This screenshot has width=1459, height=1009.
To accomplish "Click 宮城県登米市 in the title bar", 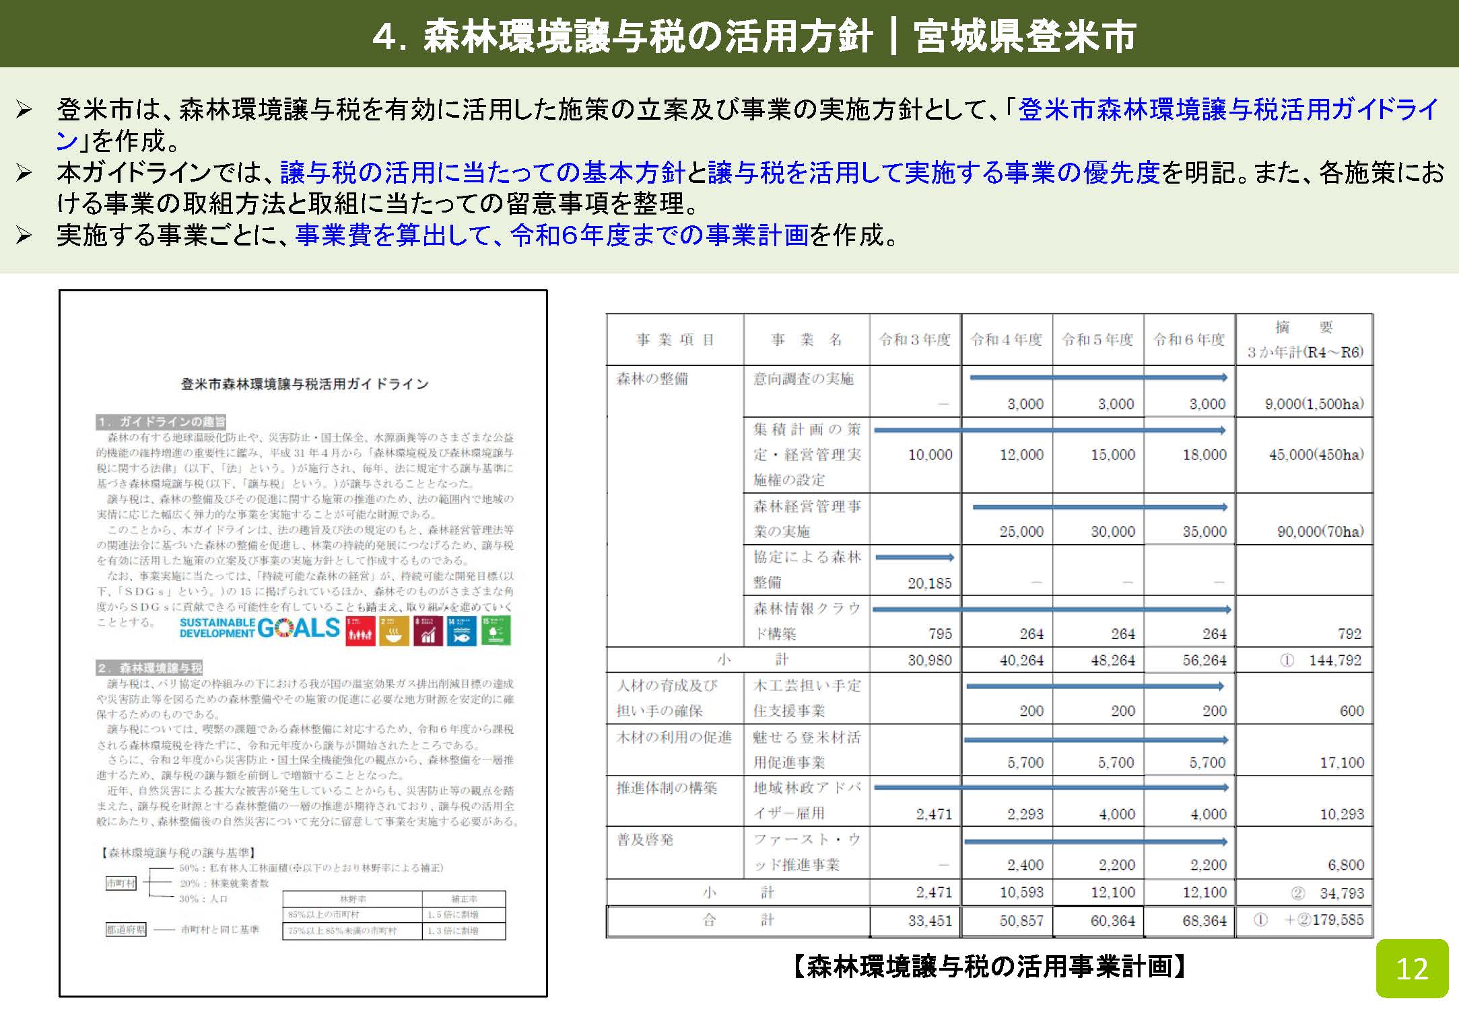I will (1025, 36).
